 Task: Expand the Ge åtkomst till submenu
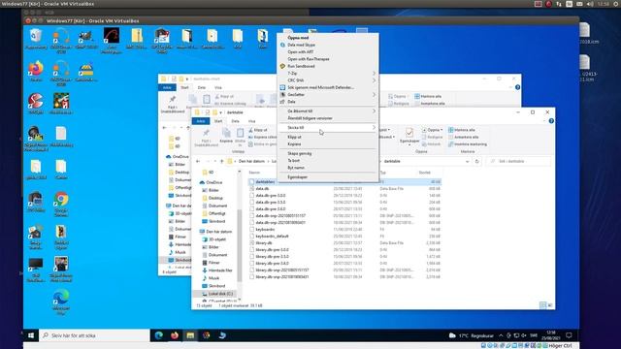pos(328,111)
